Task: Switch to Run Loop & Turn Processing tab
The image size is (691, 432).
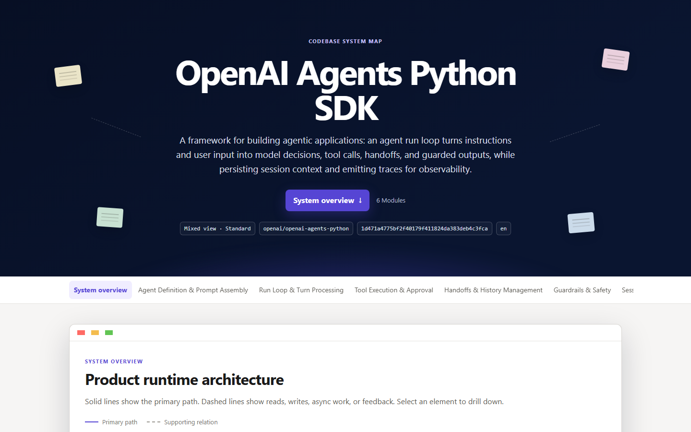Action: 301,290
